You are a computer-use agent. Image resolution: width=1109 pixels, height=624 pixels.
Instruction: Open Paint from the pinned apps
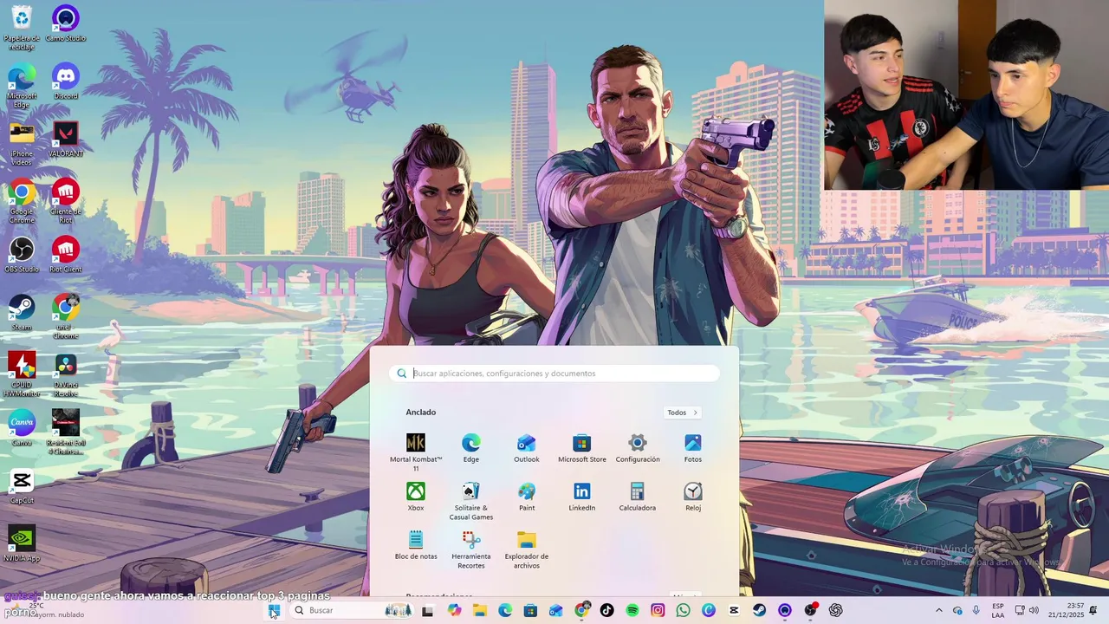(x=527, y=497)
